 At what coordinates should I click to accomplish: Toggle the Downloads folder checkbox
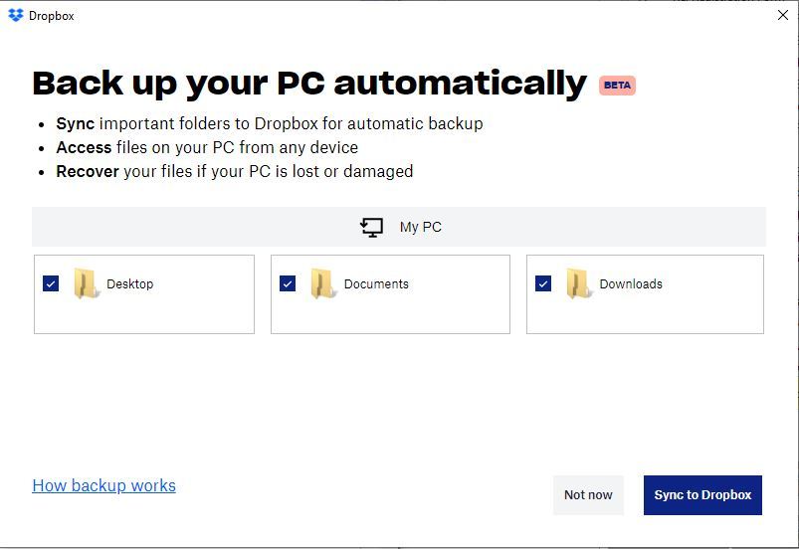point(543,284)
